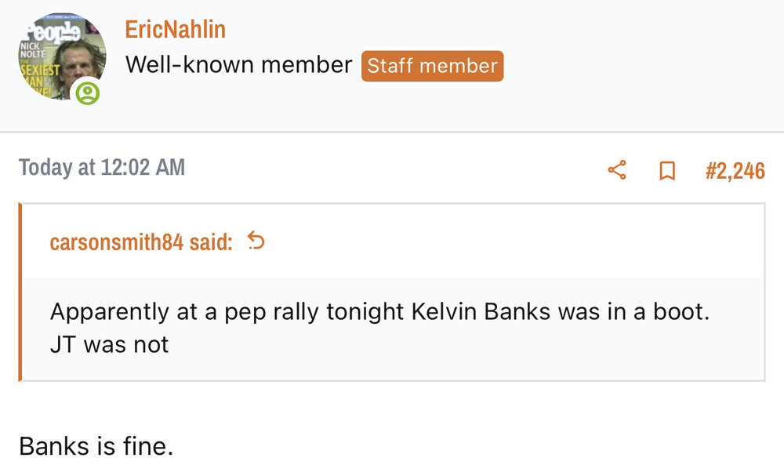Click the arrow icon beside carsonsmith84 said

tap(256, 241)
